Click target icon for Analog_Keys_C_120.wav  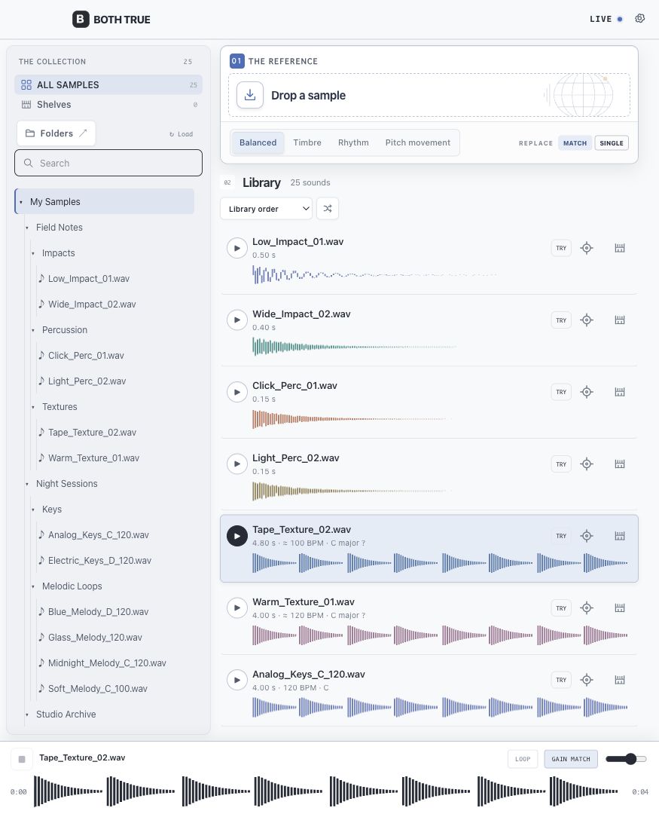click(x=587, y=680)
